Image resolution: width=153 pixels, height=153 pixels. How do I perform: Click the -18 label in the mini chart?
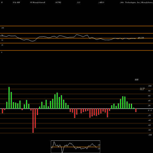(x=99, y=145)
